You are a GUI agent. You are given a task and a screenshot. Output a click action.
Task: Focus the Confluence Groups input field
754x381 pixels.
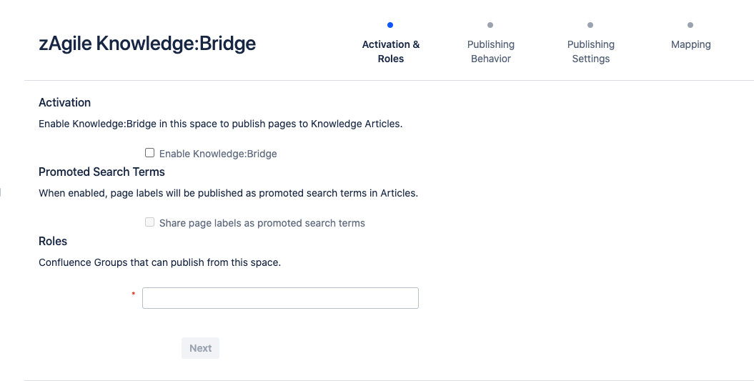tap(280, 298)
